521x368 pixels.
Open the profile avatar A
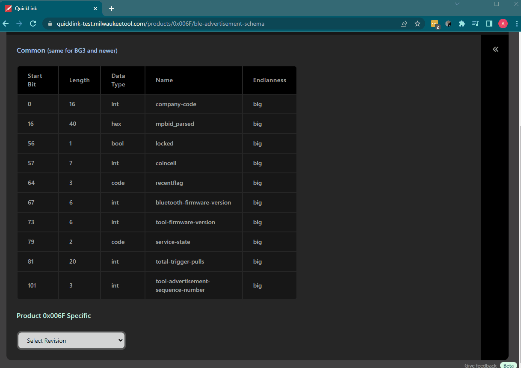(503, 24)
